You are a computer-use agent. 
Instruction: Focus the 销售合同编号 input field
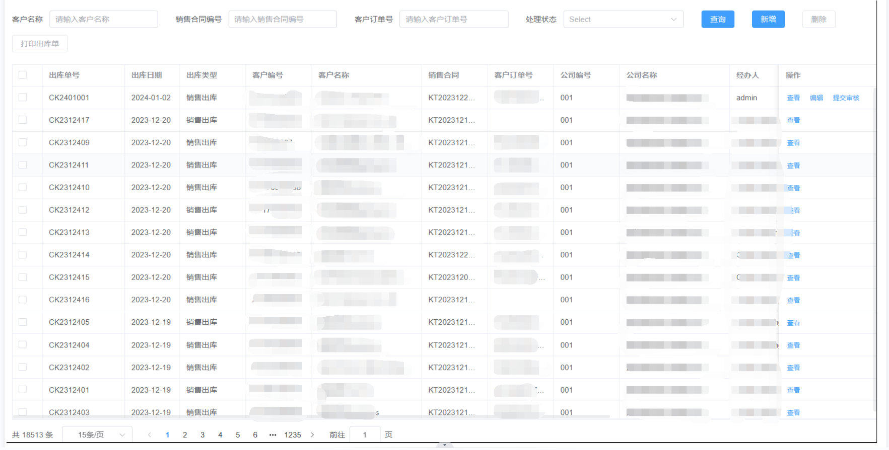click(x=283, y=19)
